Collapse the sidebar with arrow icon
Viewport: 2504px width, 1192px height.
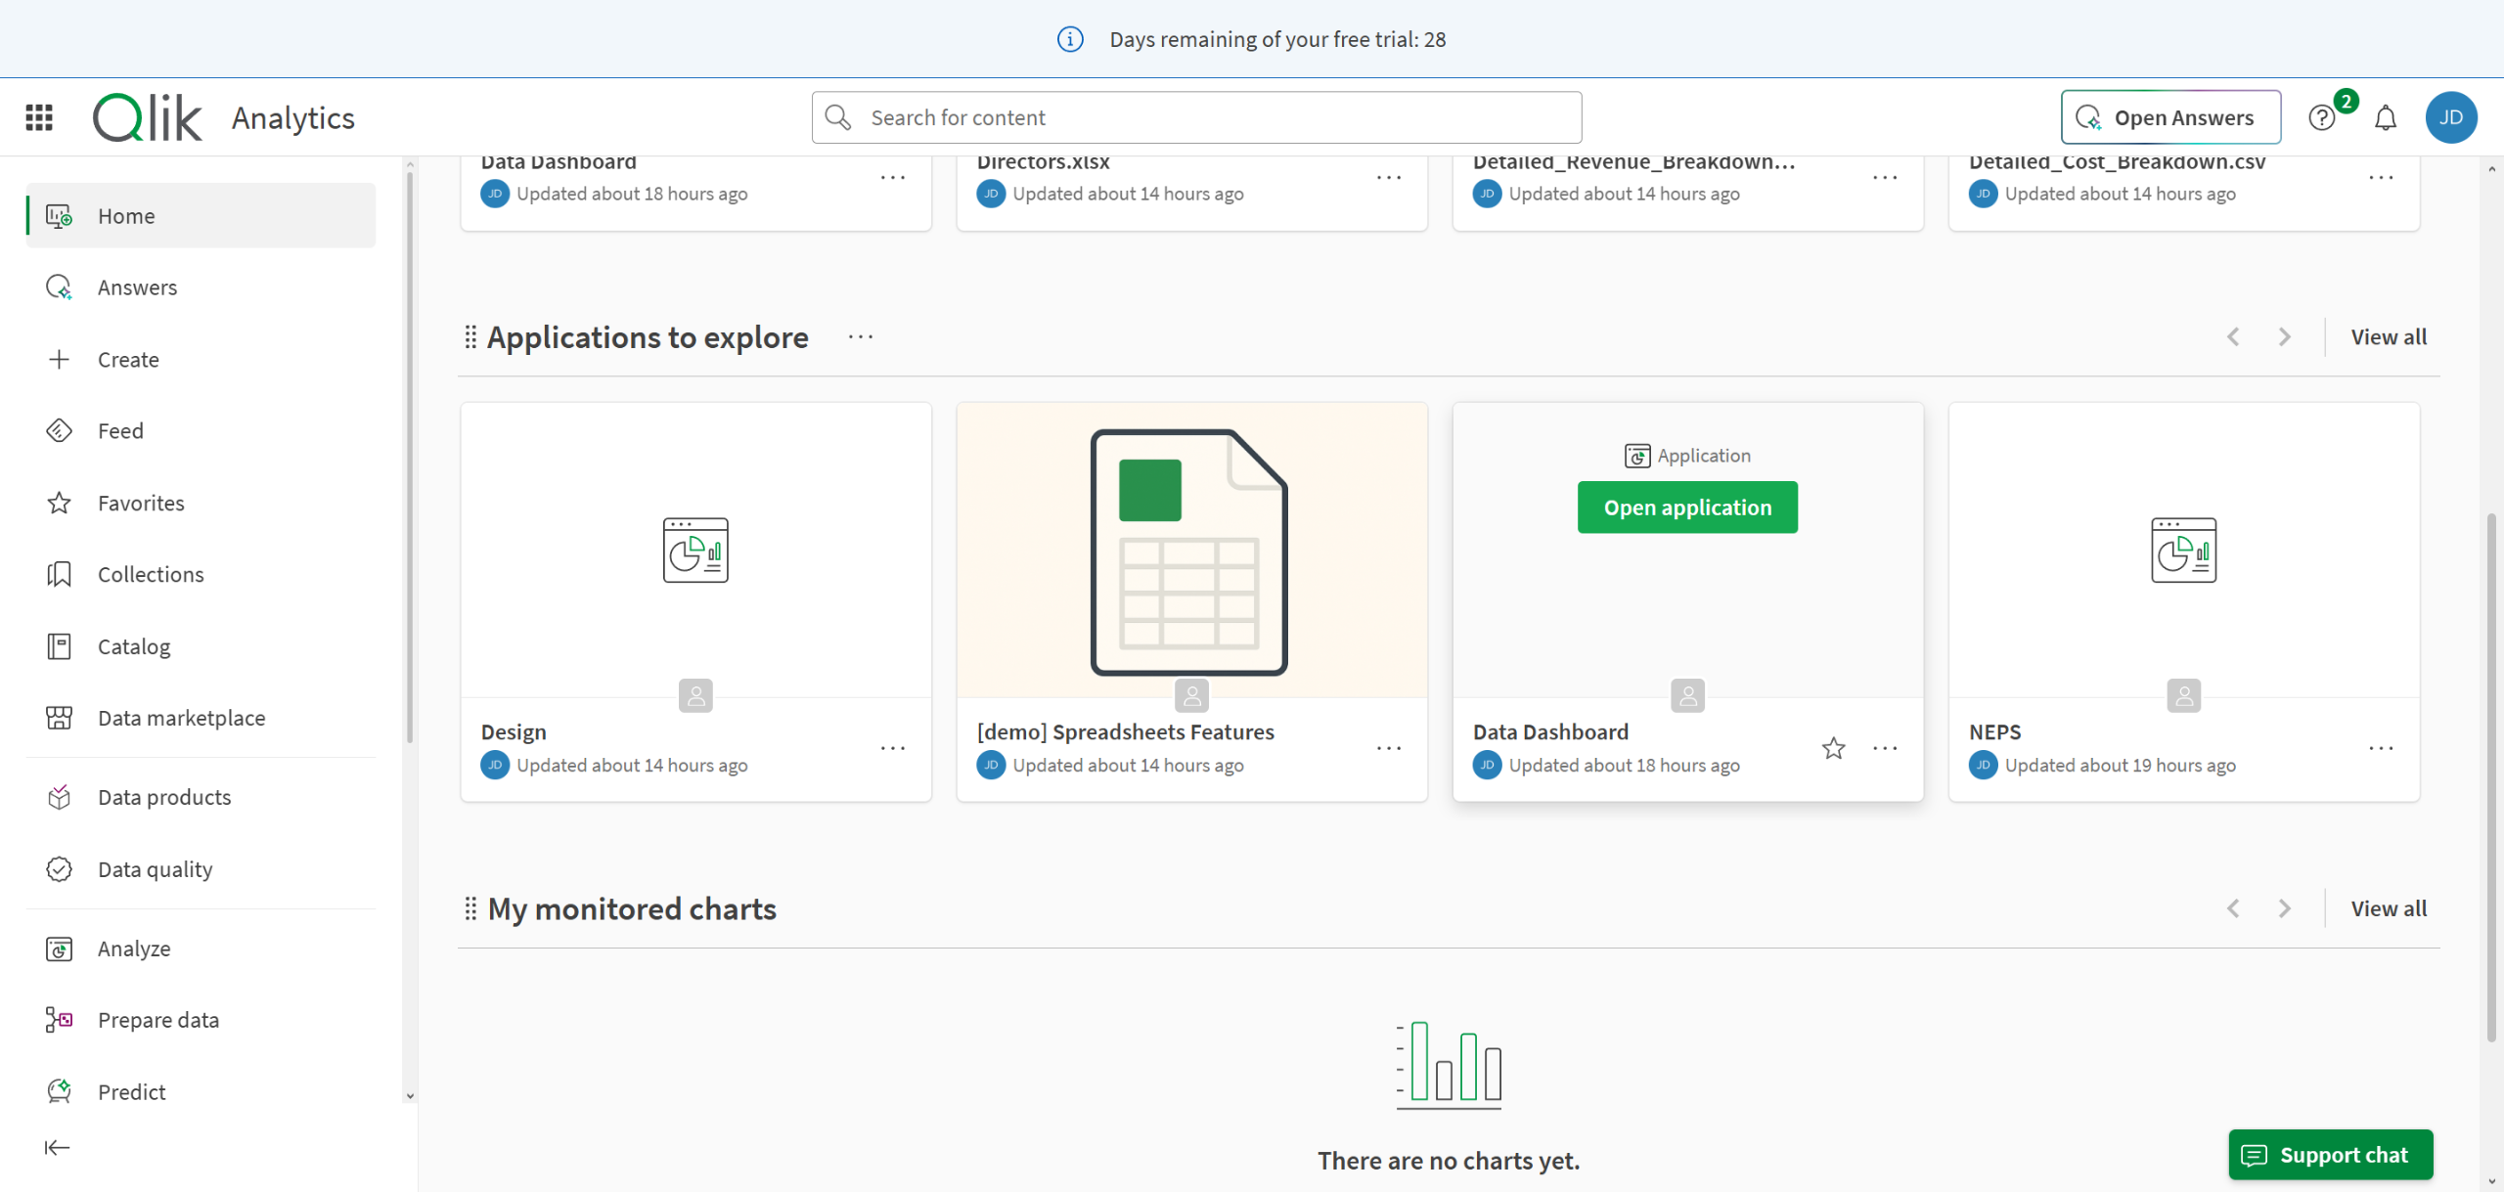coord(57,1147)
